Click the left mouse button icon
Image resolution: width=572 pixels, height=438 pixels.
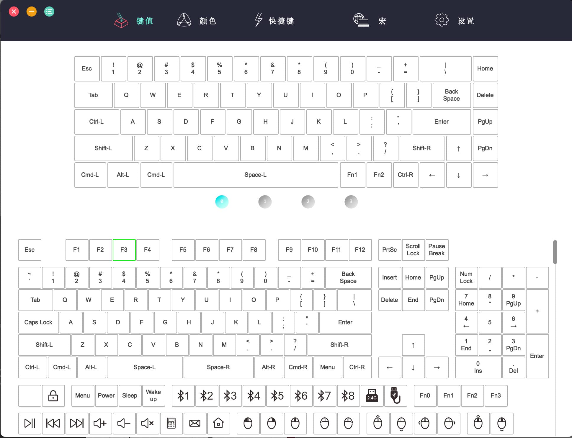pyautogui.click(x=248, y=423)
